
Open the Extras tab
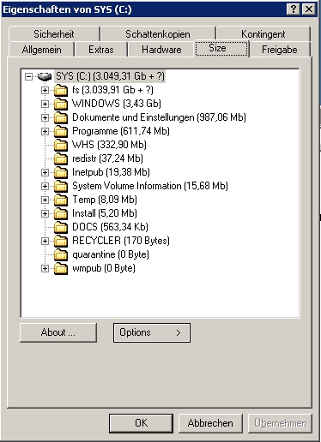point(101,50)
